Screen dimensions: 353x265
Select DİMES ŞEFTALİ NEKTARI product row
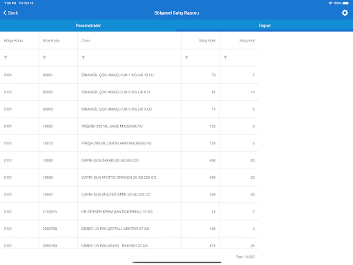pyautogui.click(x=129, y=229)
